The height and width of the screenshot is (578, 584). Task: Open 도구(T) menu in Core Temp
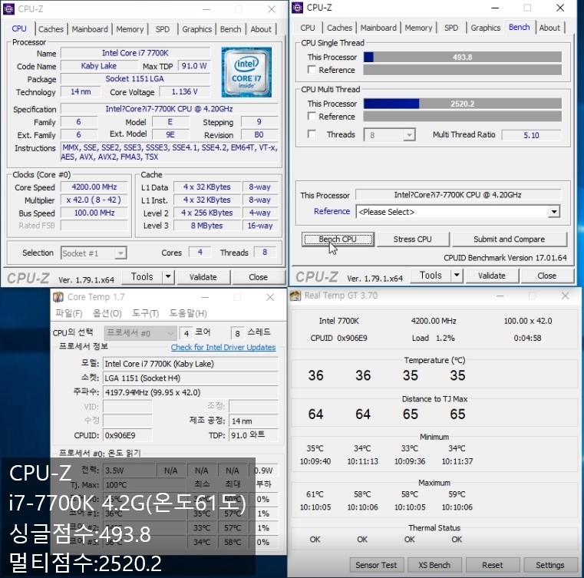(x=146, y=313)
